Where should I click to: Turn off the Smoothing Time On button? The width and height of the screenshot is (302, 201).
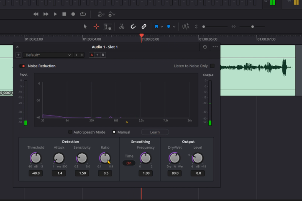(x=129, y=163)
